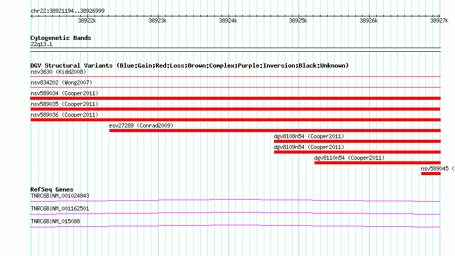The width and height of the screenshot is (455, 256).
Task: Click the nsv3630 (Kidd2008) variant label
Action: click(x=58, y=72)
